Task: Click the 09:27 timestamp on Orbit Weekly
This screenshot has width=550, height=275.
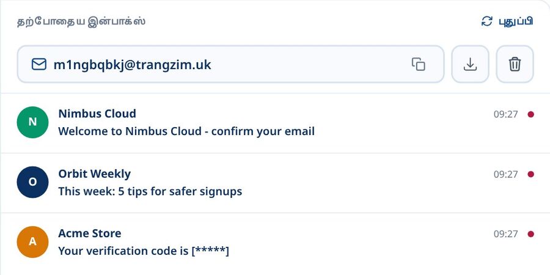Action: pos(505,174)
